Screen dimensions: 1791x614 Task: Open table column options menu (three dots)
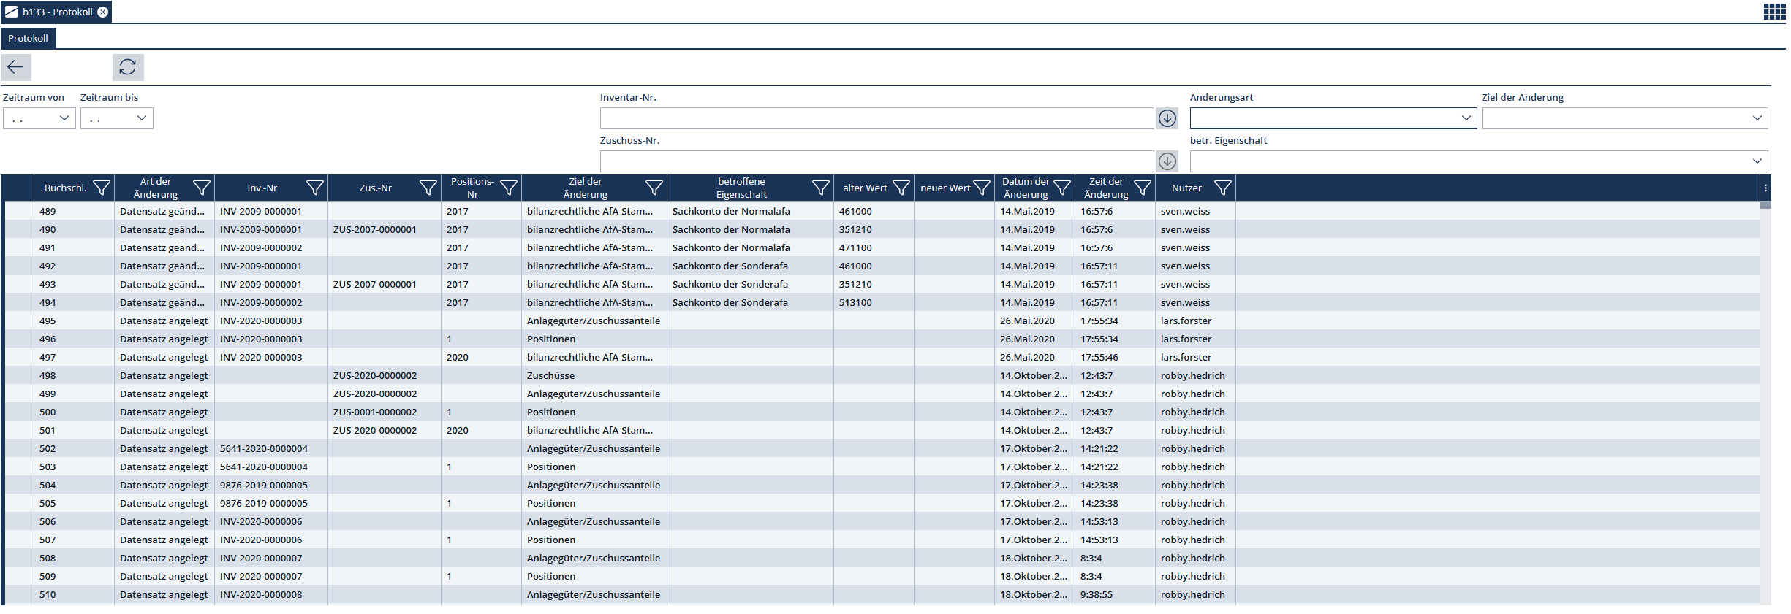click(1765, 188)
